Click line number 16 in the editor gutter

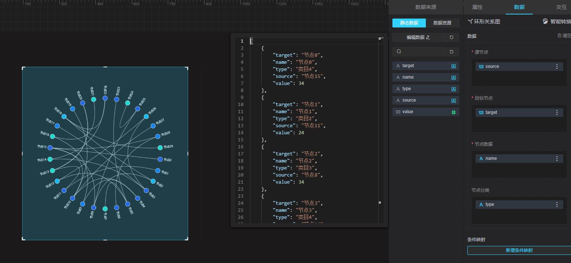pyautogui.click(x=241, y=147)
